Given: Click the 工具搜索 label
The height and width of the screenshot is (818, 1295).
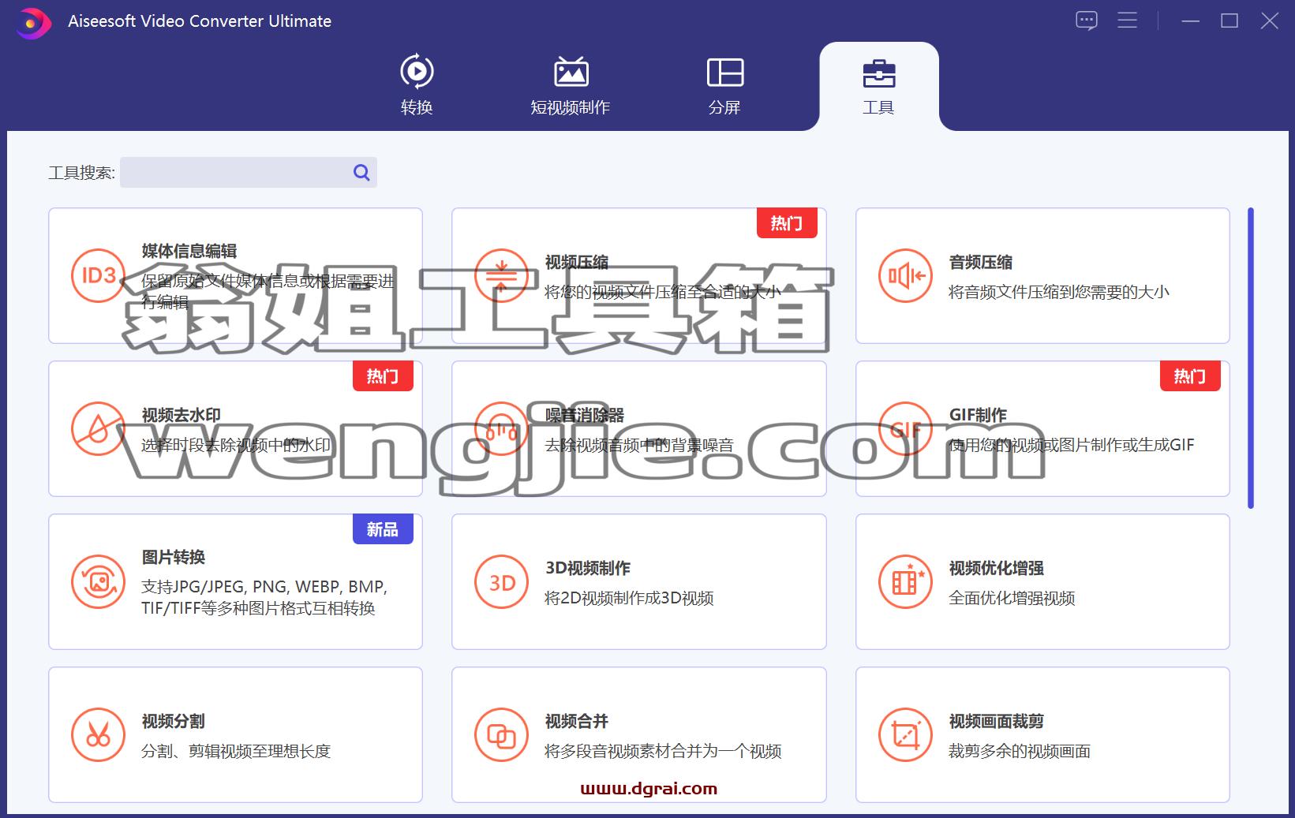Looking at the screenshot, I should point(82,173).
